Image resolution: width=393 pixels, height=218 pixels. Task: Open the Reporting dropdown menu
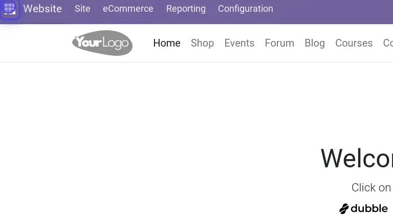(x=186, y=9)
